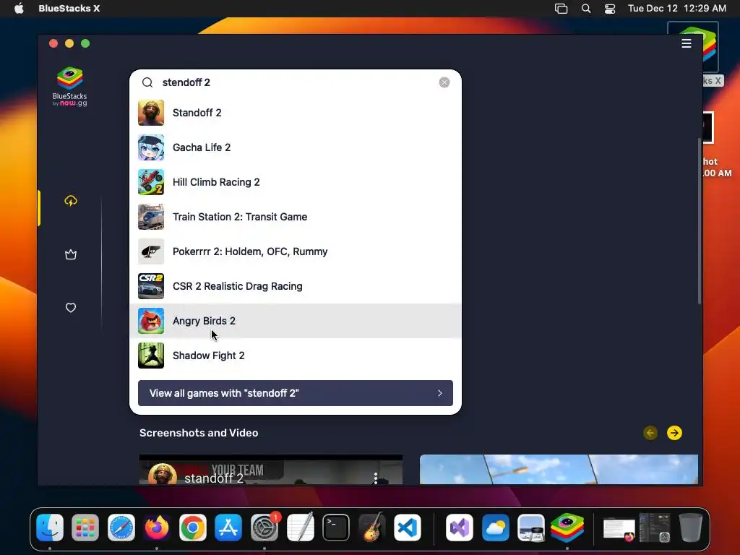The image size is (740, 555).
Task: Click in the "stendoff 2" search input
Action: 297,82
